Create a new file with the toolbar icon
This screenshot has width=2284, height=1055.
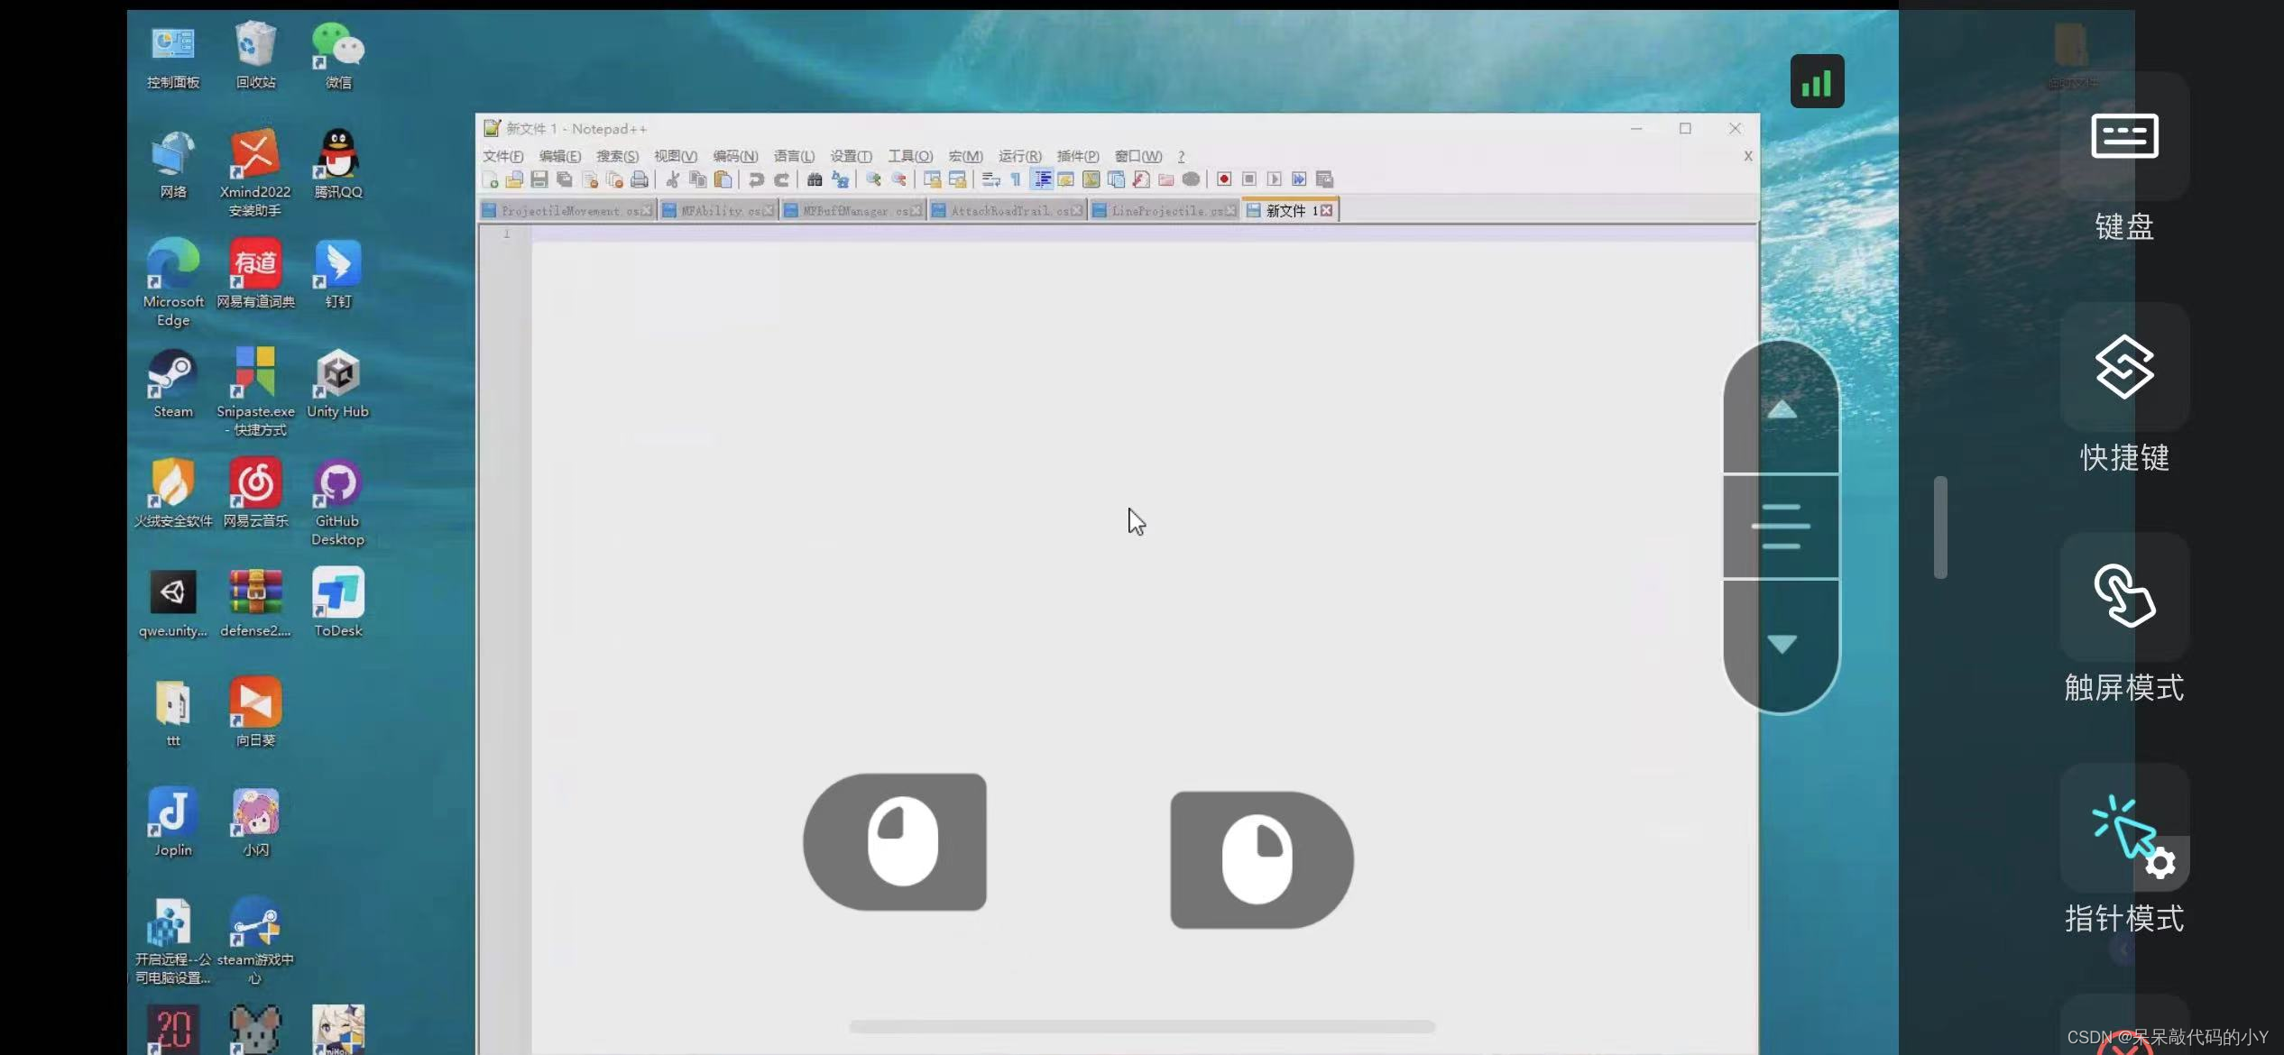tap(491, 179)
